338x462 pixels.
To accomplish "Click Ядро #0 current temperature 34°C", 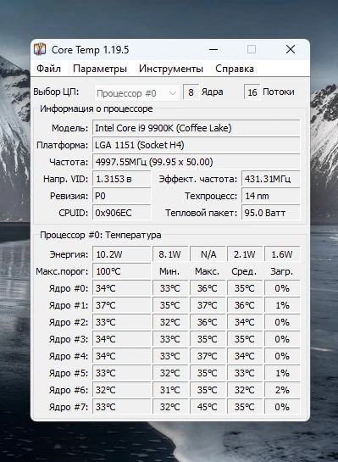I will coord(122,288).
